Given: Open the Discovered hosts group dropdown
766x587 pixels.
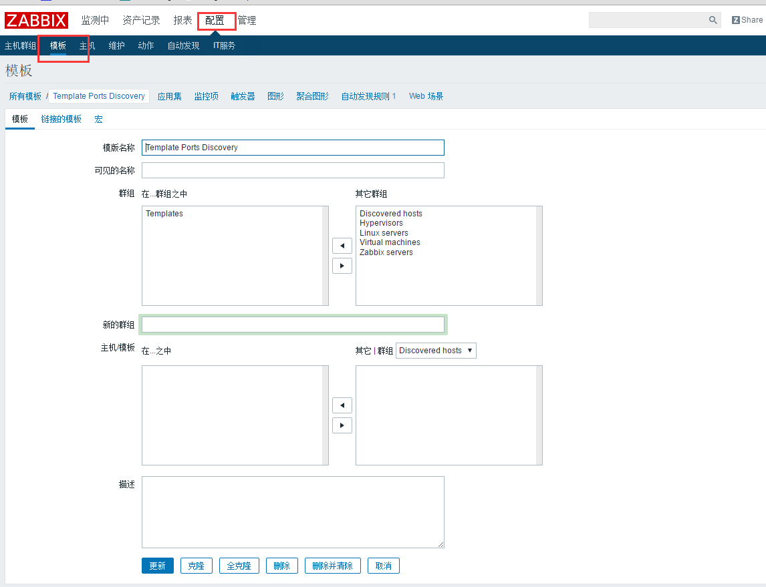Looking at the screenshot, I should (x=436, y=351).
